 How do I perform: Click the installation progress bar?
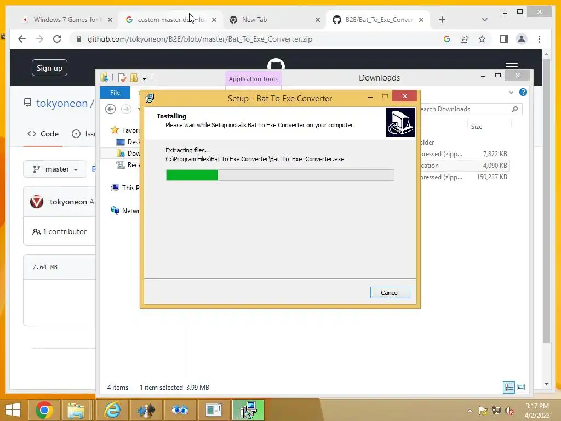pyautogui.click(x=280, y=175)
